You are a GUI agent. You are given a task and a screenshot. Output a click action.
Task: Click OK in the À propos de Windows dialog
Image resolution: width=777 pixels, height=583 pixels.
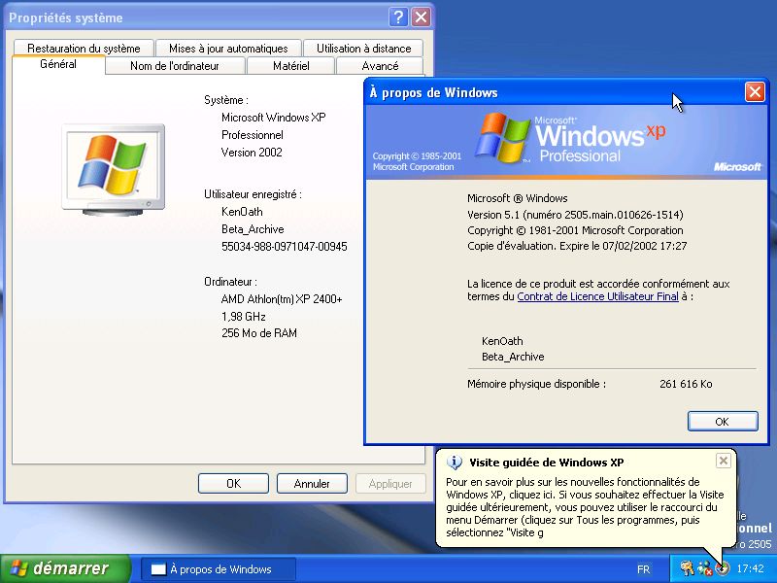tap(723, 422)
